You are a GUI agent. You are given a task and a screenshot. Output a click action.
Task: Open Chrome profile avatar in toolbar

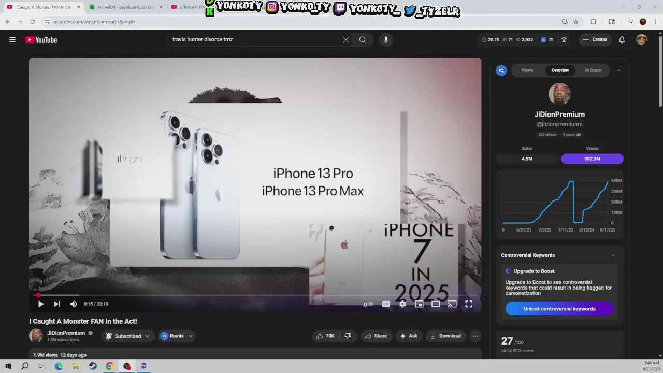click(643, 22)
